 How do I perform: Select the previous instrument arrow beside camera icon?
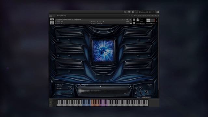pos(122,19)
